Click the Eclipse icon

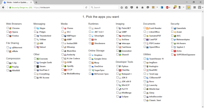pos(120,97)
